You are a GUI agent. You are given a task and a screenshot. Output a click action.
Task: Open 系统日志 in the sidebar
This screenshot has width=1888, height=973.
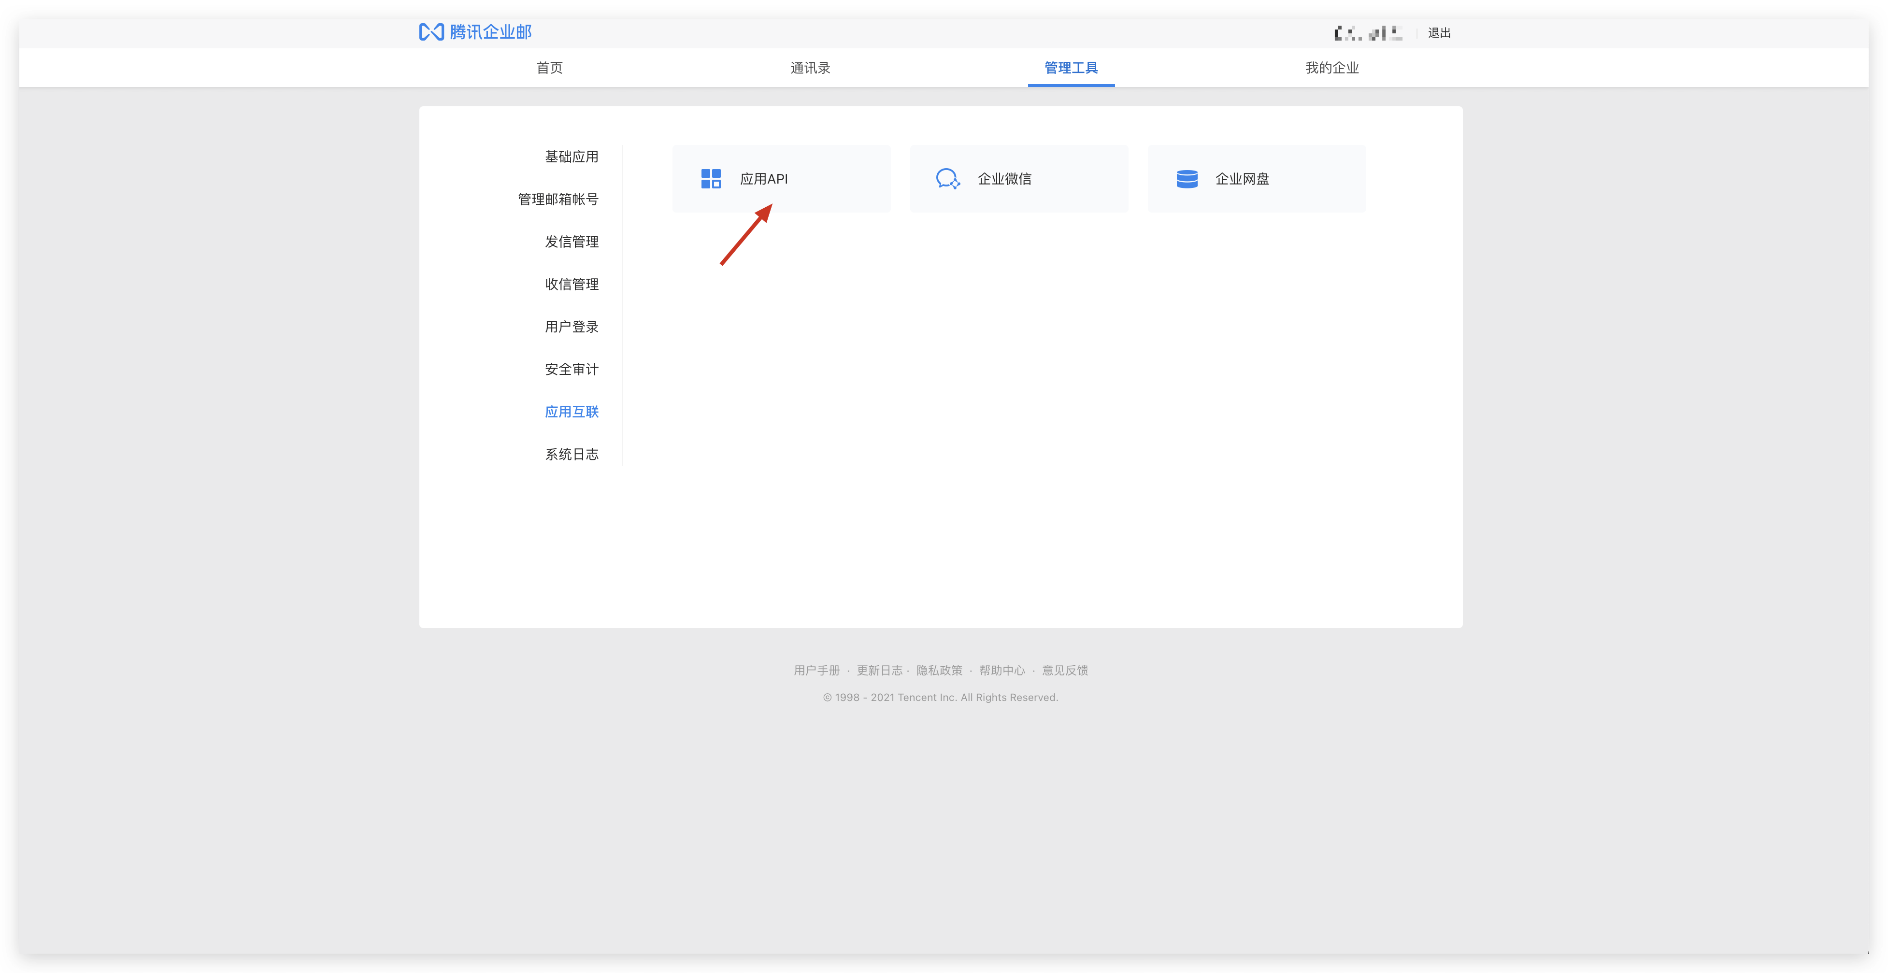click(x=571, y=454)
